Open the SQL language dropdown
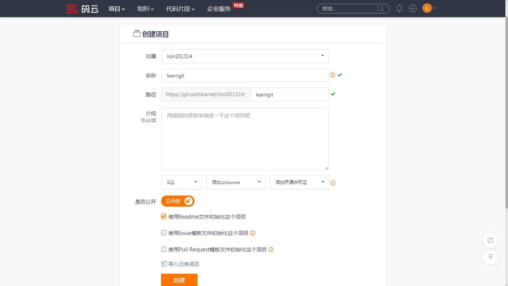This screenshot has height=286, width=508. (x=181, y=182)
